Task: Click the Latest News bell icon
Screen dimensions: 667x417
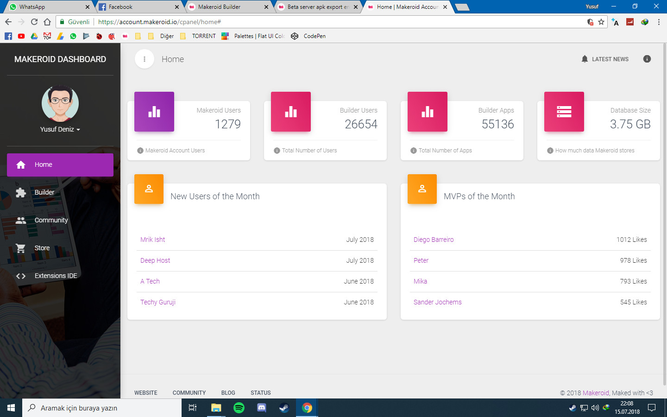Action: tap(585, 59)
